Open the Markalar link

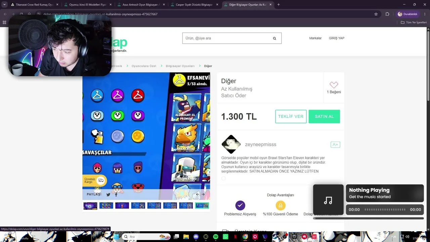(x=315, y=38)
